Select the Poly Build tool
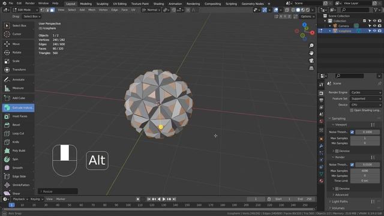 (19, 151)
